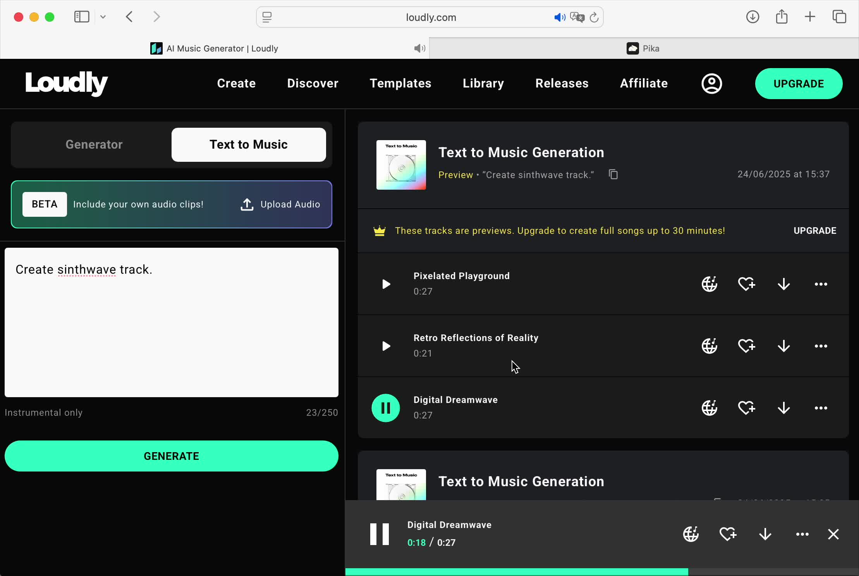The width and height of the screenshot is (859, 576).
Task: Click Upload Audio button
Action: (x=280, y=204)
